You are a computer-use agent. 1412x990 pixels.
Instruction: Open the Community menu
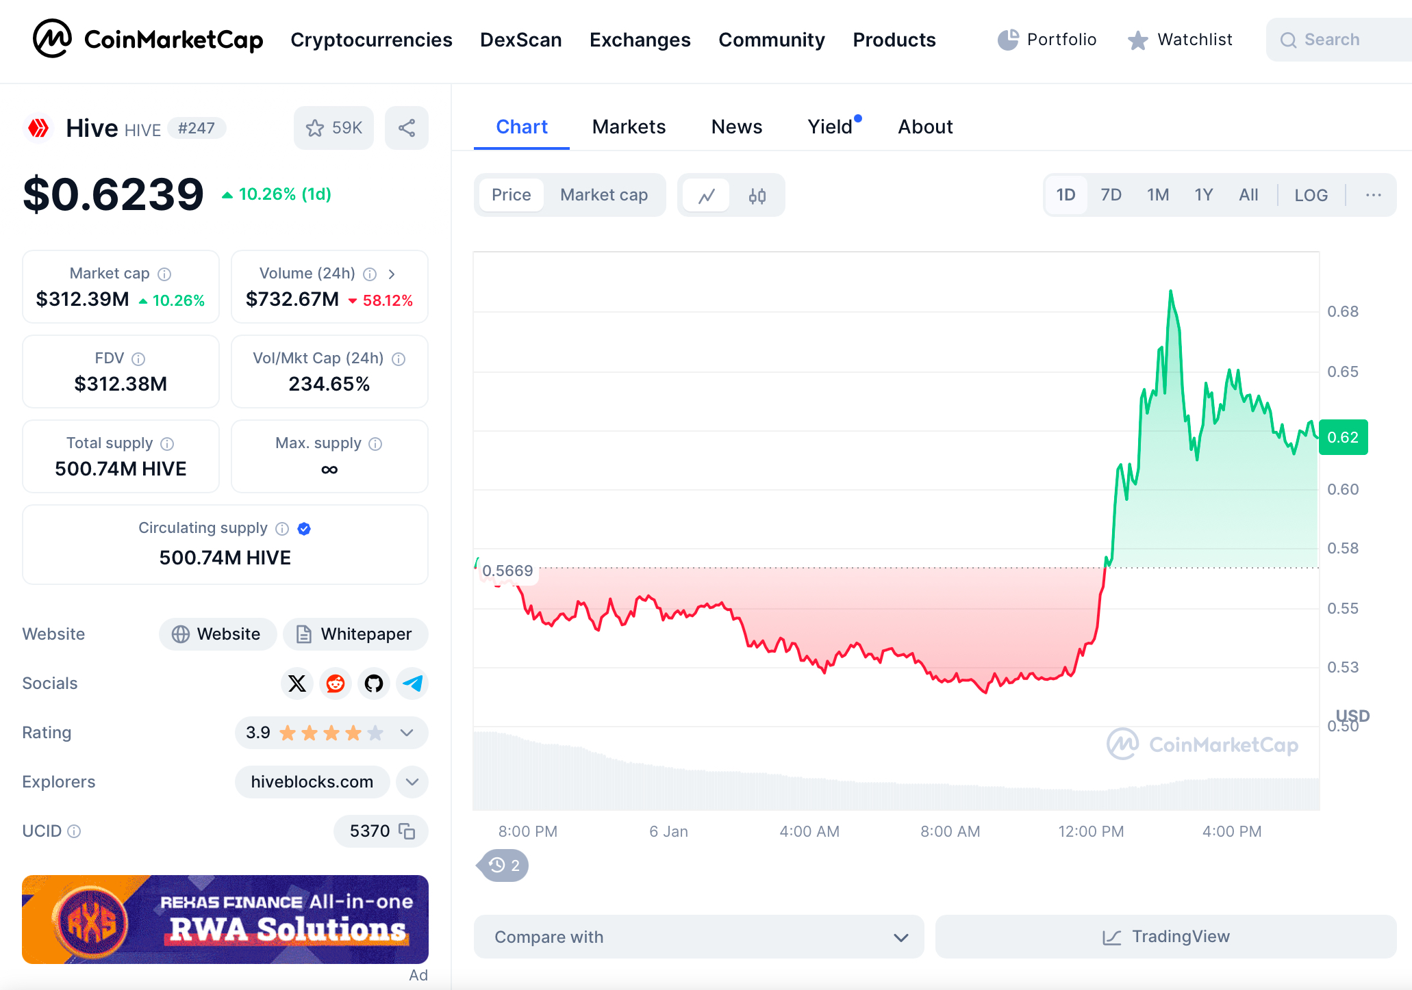[772, 40]
